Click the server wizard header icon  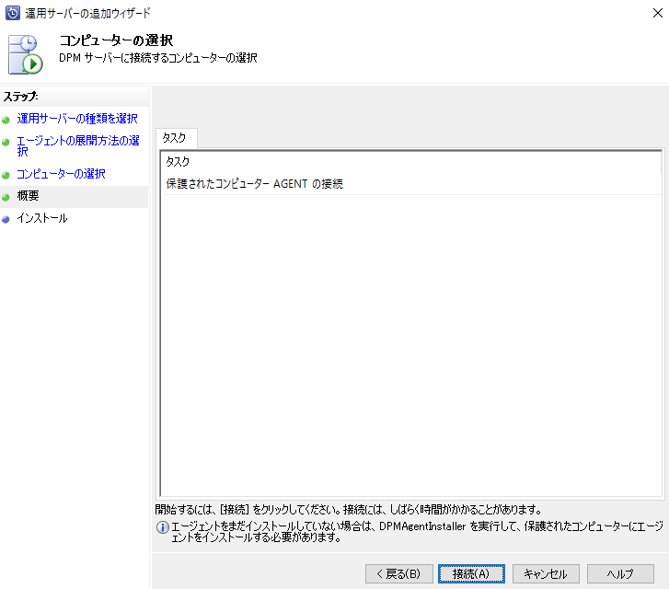pyautogui.click(x=26, y=54)
